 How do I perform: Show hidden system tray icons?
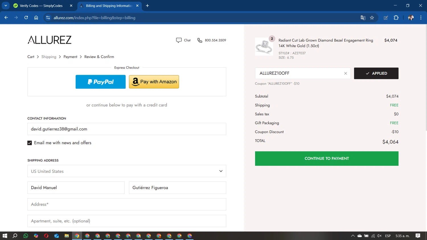coord(353,236)
